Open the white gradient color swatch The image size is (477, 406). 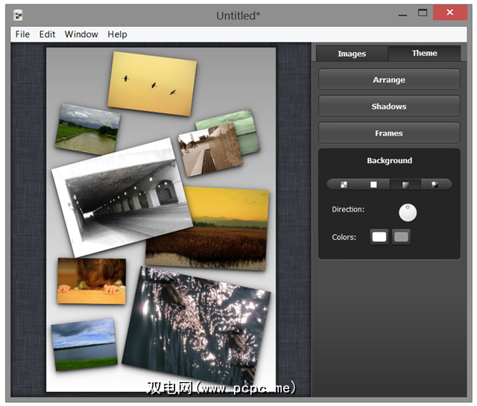coord(379,237)
